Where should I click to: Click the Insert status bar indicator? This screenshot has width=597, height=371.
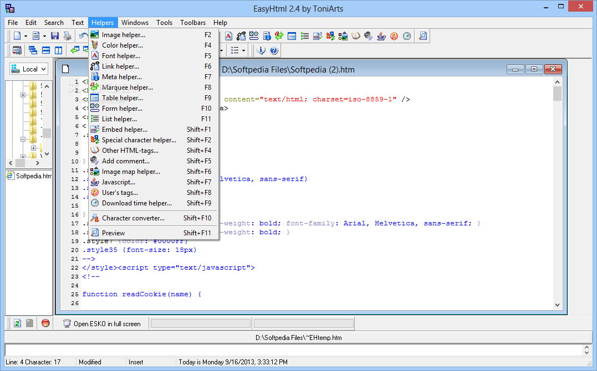136,362
